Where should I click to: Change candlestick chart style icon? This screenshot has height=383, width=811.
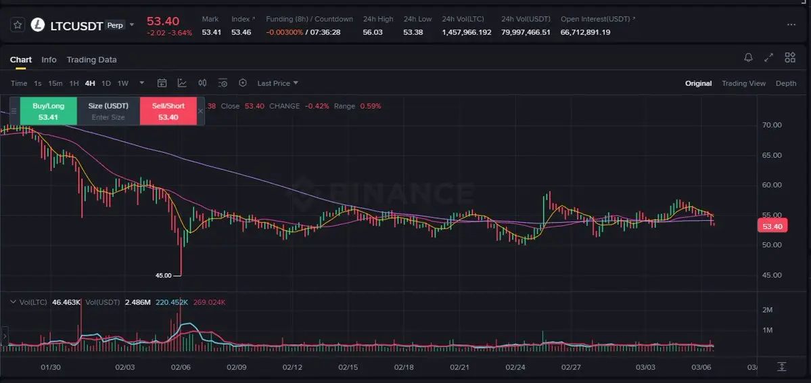tap(202, 83)
